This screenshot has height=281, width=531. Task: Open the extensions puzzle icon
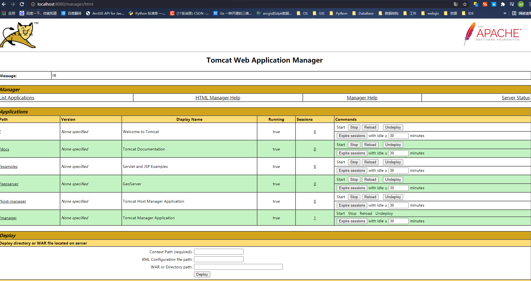coord(503,4)
